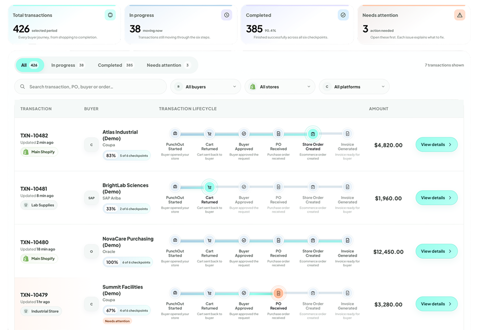Viewport: 477px width, 330px height.
Task: Click the TXN-10480 transaction ID
Action: (34, 242)
